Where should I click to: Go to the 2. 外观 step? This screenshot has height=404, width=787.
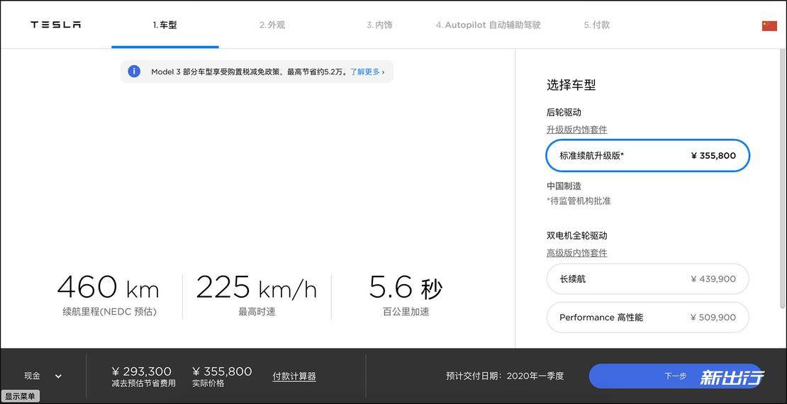tap(272, 25)
